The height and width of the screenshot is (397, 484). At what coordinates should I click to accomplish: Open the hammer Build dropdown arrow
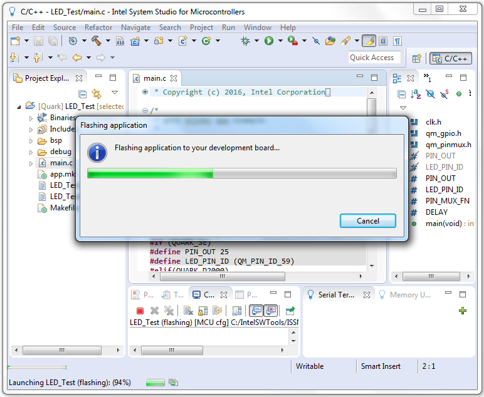click(x=108, y=41)
